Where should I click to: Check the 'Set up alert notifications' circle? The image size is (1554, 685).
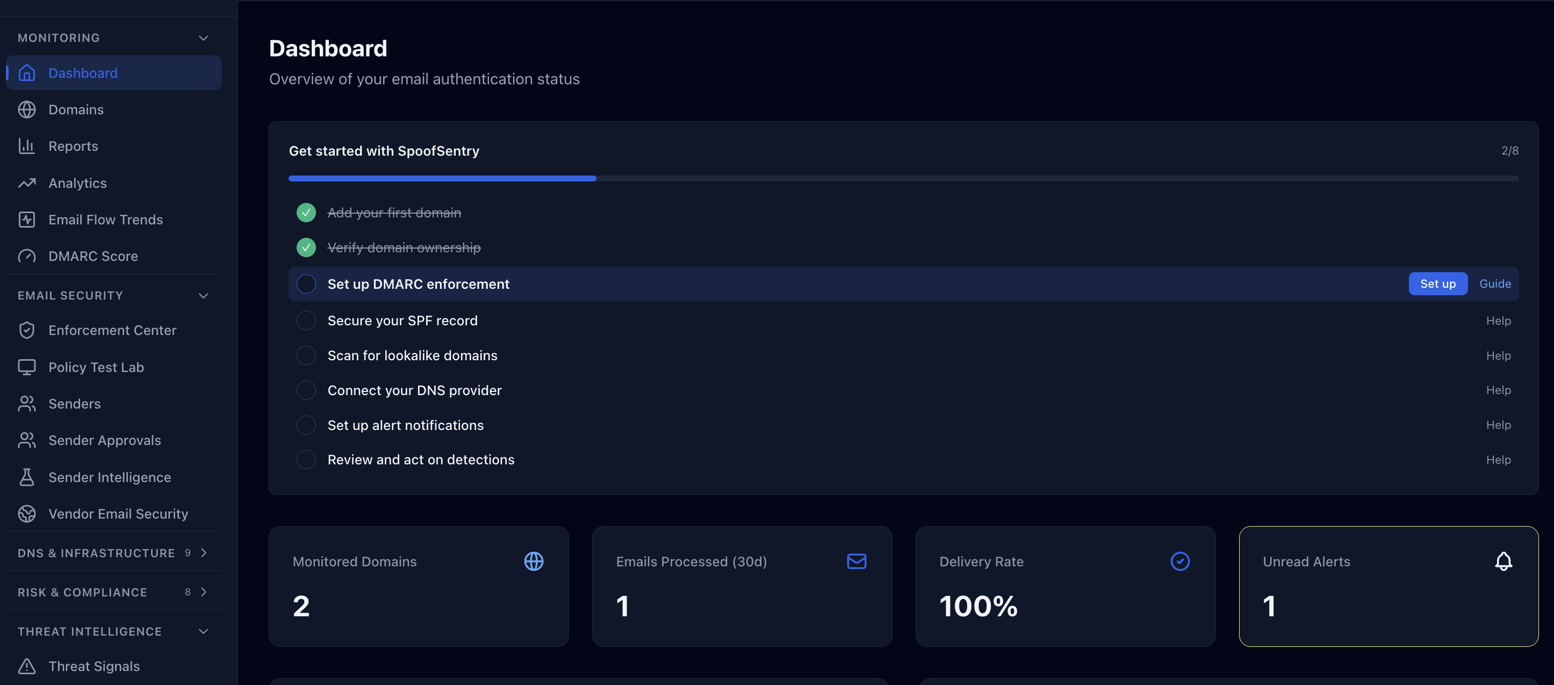click(306, 425)
